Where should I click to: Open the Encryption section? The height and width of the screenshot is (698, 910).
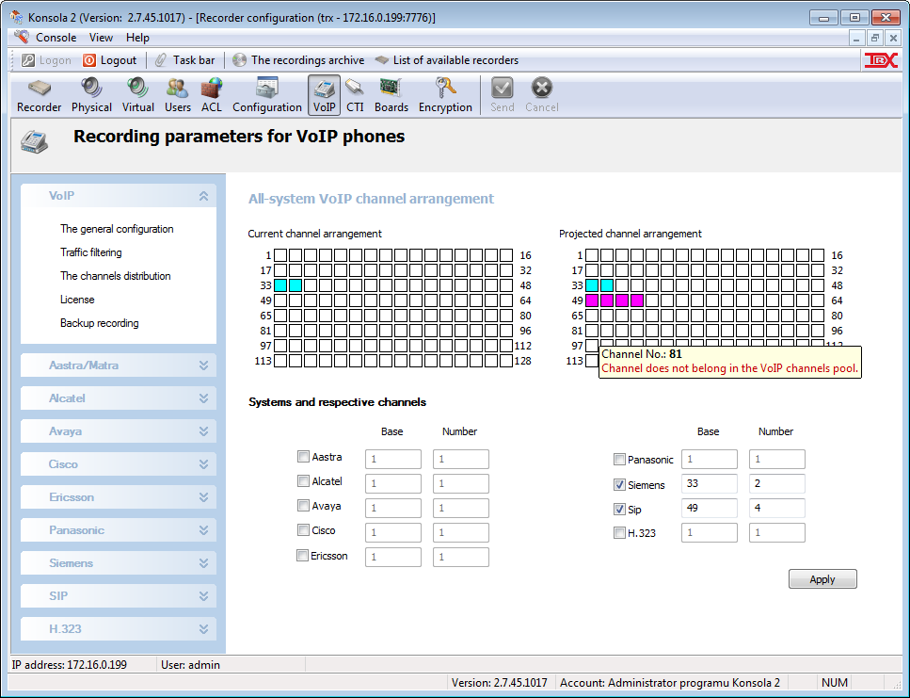click(445, 96)
